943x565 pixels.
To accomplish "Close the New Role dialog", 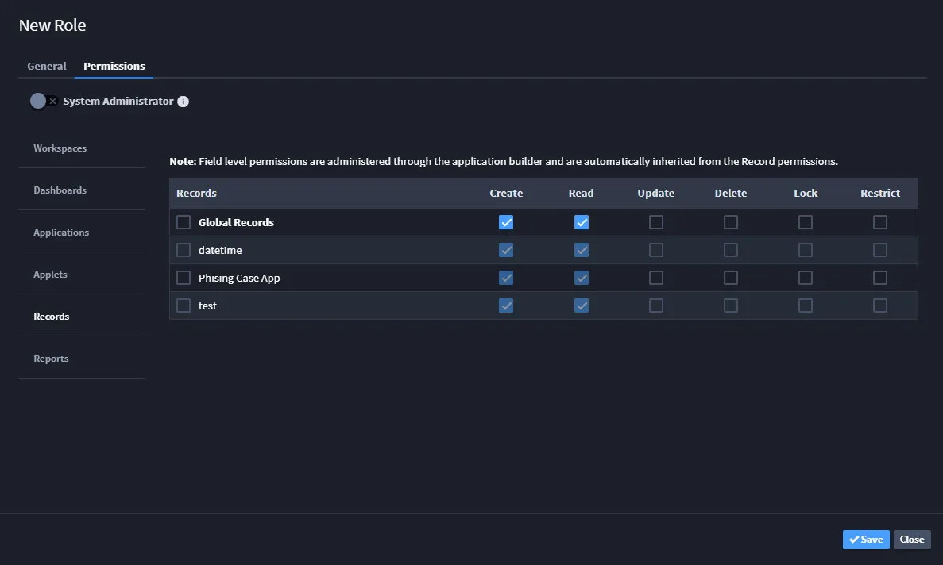I will [x=912, y=539].
